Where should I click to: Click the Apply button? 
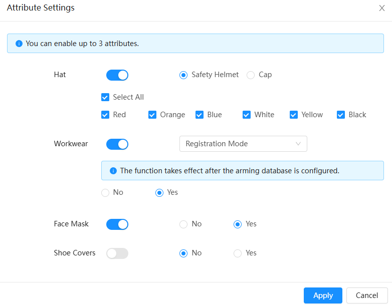323,295
